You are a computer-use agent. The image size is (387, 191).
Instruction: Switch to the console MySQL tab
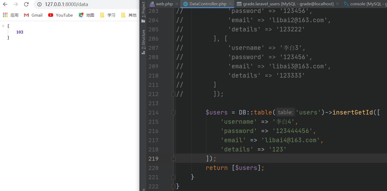coord(365,4)
